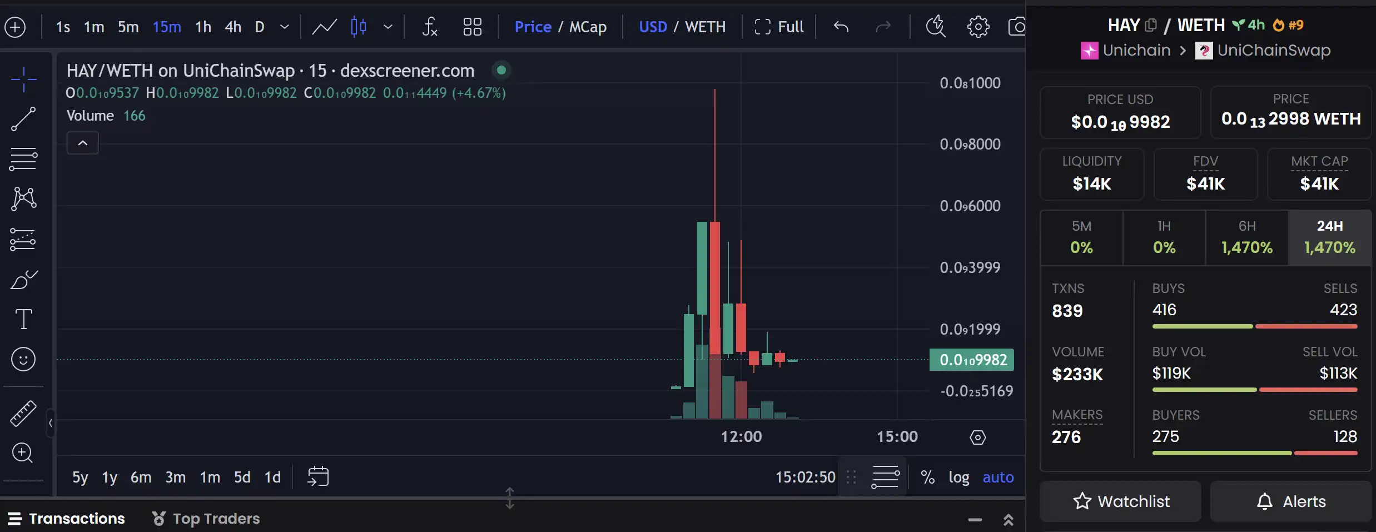Select the emoji stickers tool

(23, 359)
